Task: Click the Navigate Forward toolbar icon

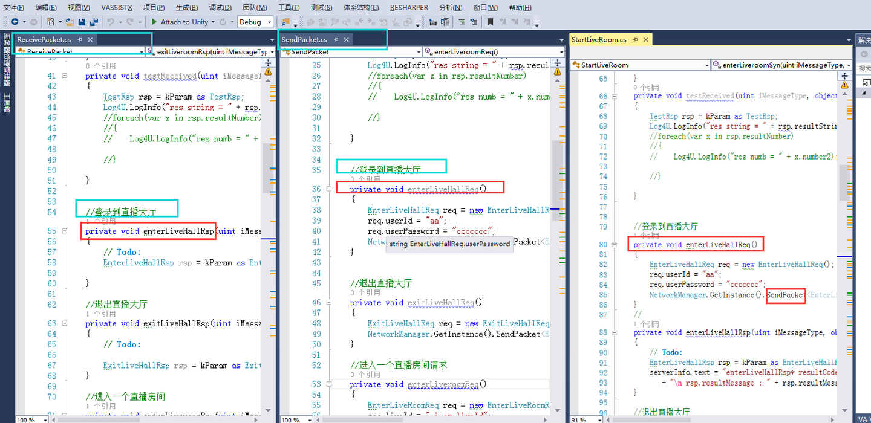Action: [33, 22]
